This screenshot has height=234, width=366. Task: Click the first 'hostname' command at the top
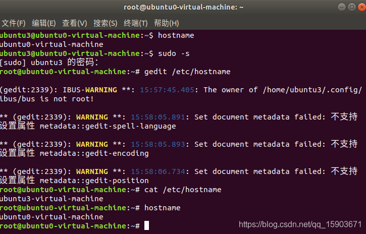click(x=176, y=35)
